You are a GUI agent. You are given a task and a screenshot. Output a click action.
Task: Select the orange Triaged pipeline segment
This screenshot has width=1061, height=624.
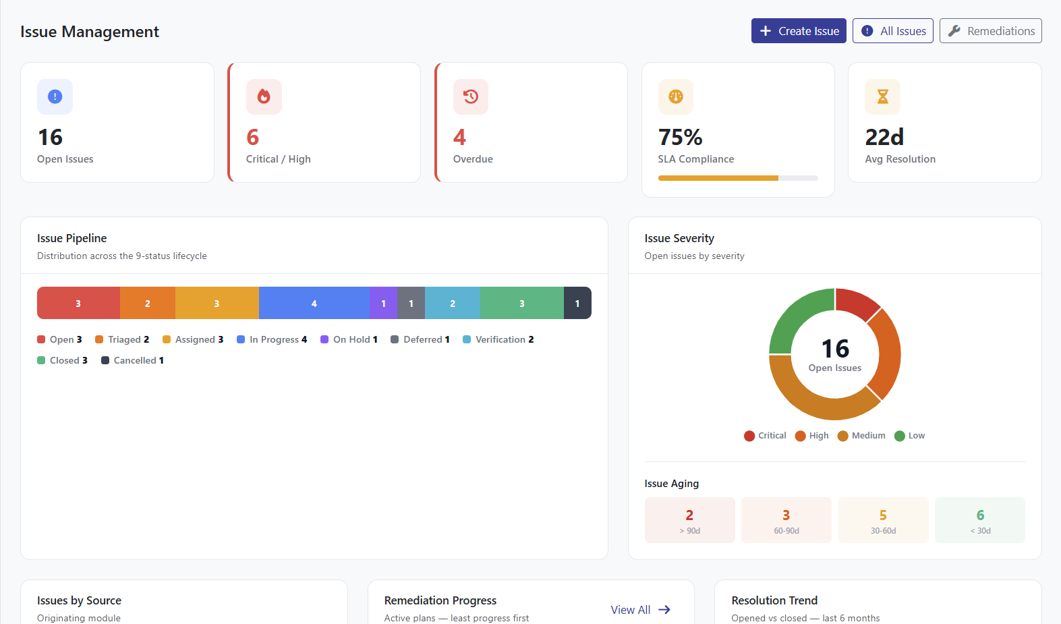(148, 303)
